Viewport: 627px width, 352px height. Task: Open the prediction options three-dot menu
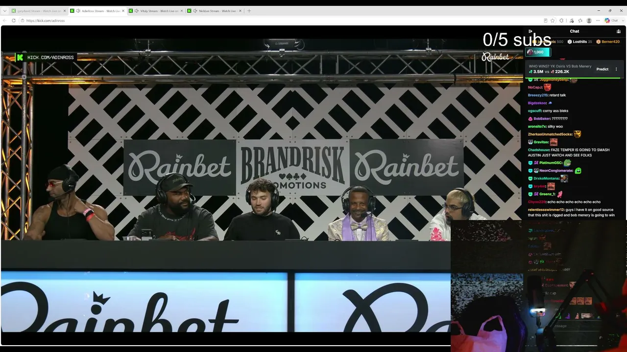pos(616,69)
